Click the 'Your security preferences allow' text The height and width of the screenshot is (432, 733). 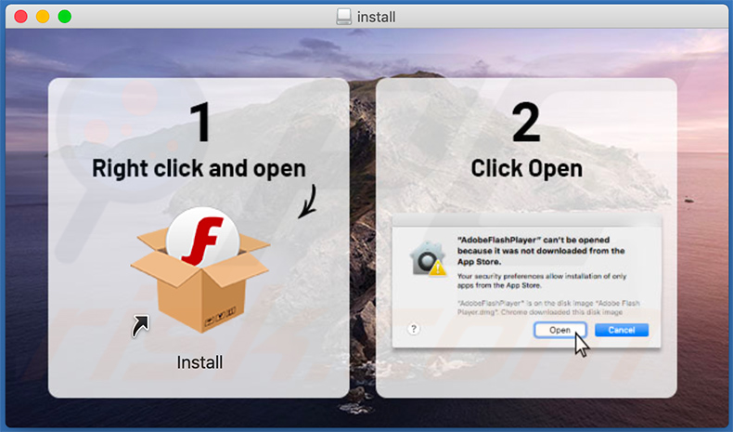[x=542, y=281]
